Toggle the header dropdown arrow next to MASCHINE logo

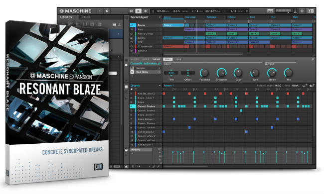pyautogui.click(x=100, y=11)
